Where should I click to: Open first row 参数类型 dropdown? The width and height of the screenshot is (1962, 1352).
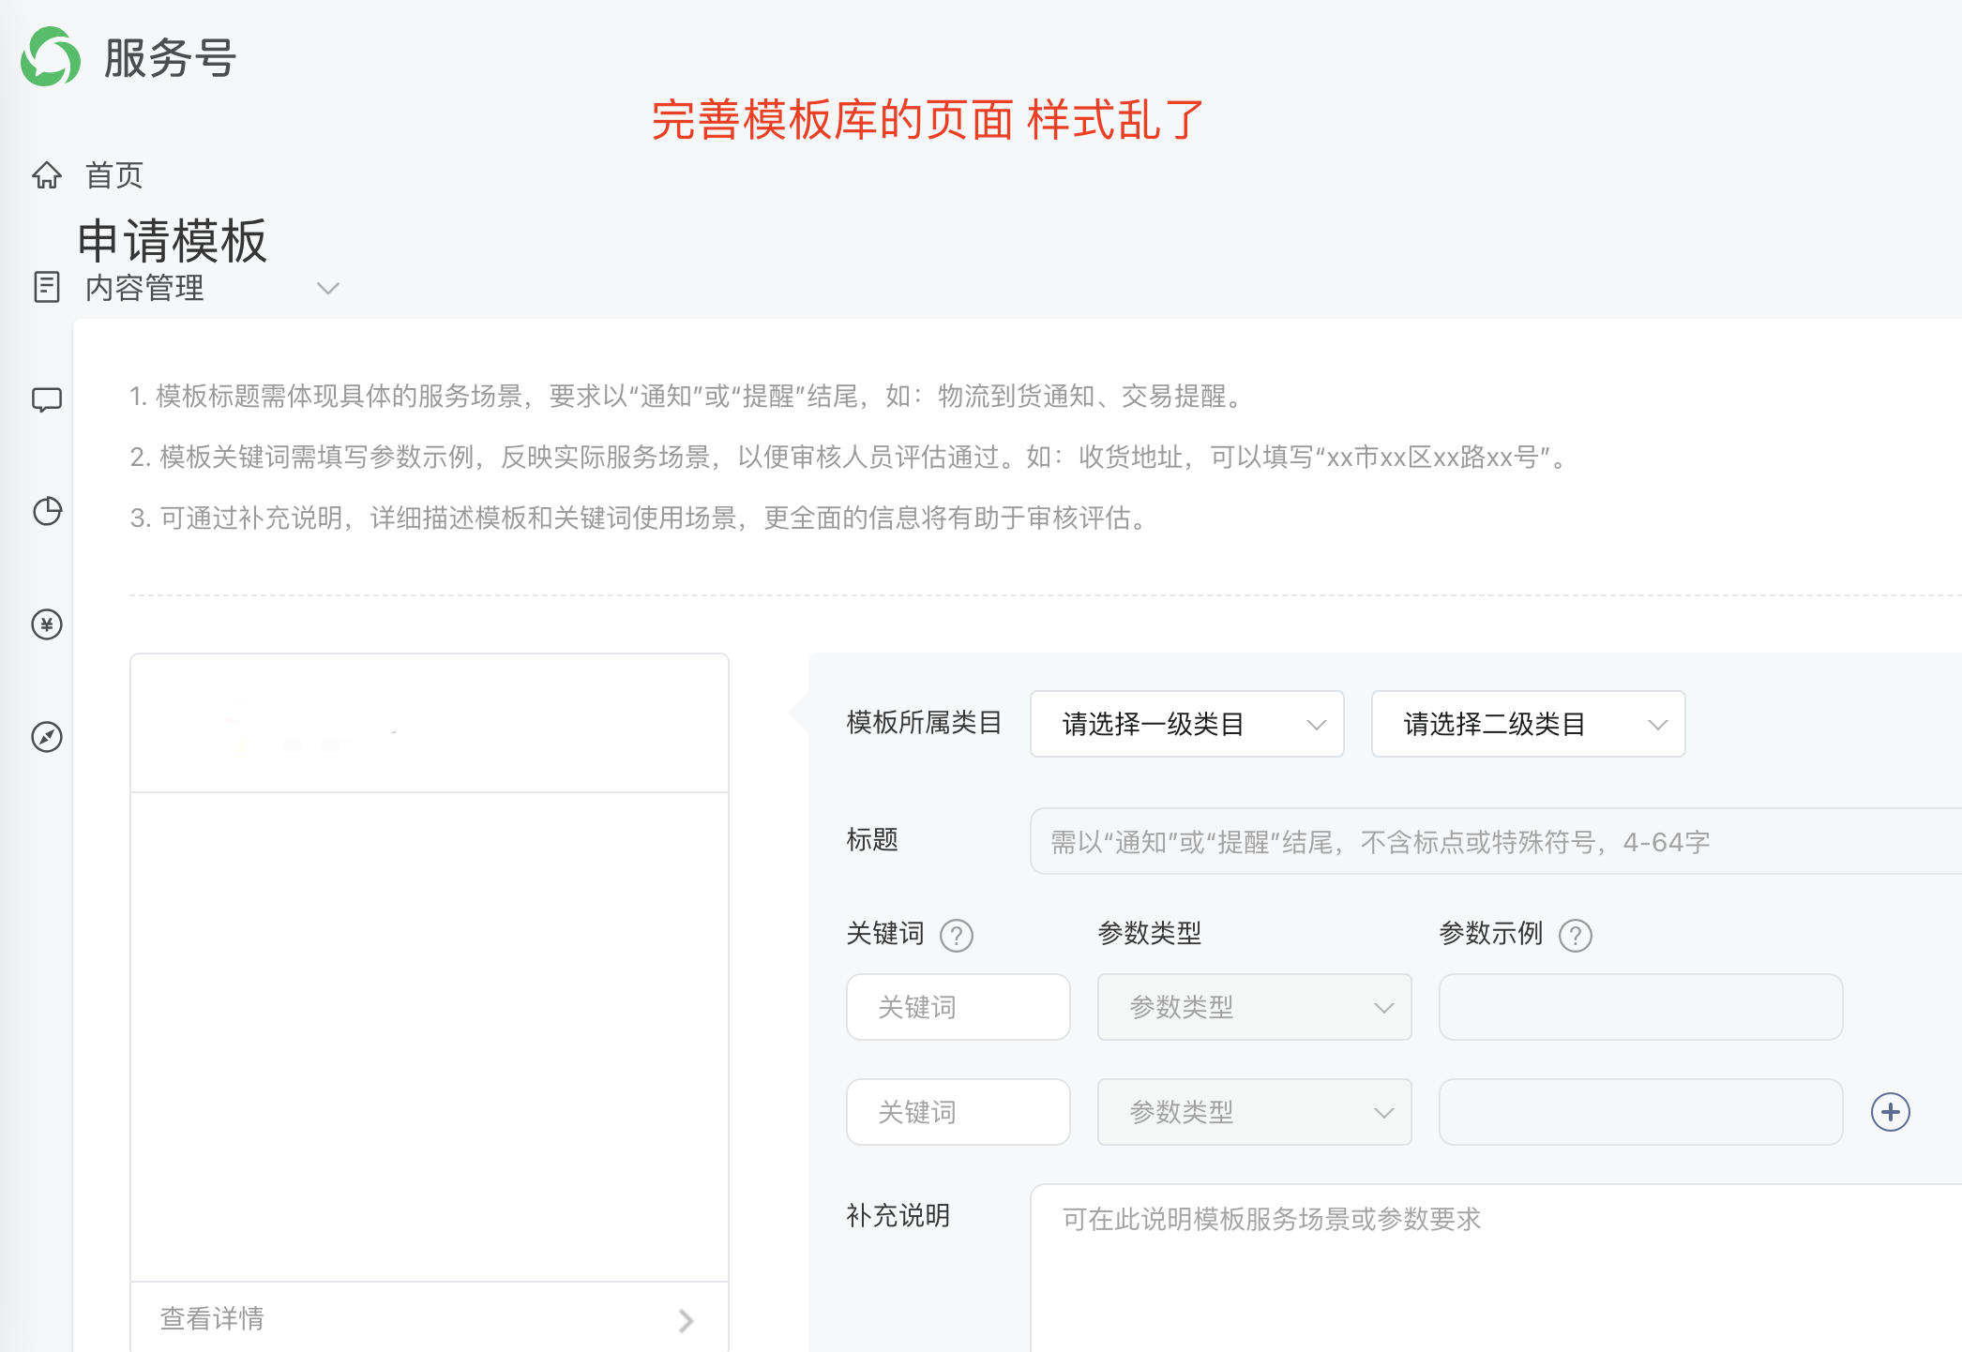tap(1254, 1007)
